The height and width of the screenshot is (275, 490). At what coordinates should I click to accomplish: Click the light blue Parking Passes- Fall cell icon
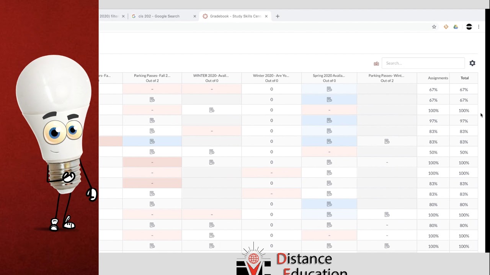(x=152, y=141)
